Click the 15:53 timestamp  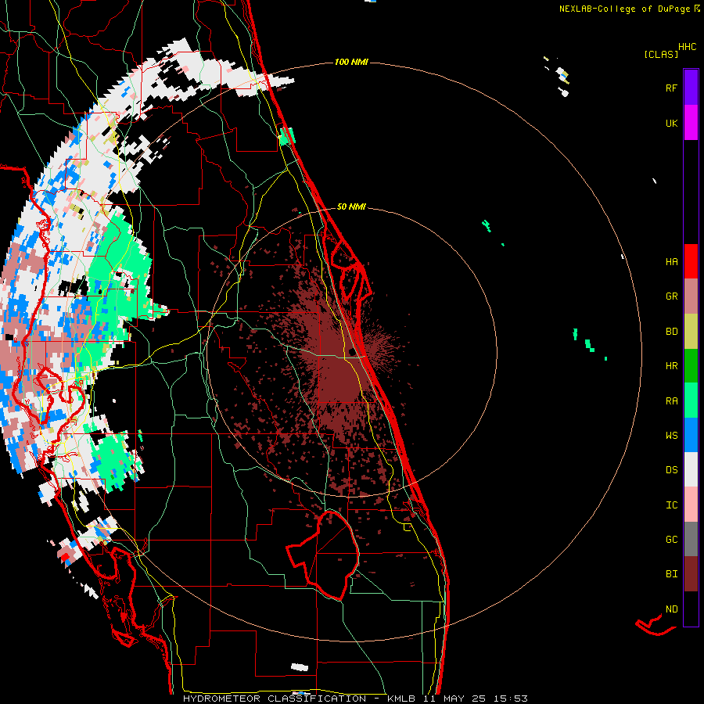pos(511,699)
